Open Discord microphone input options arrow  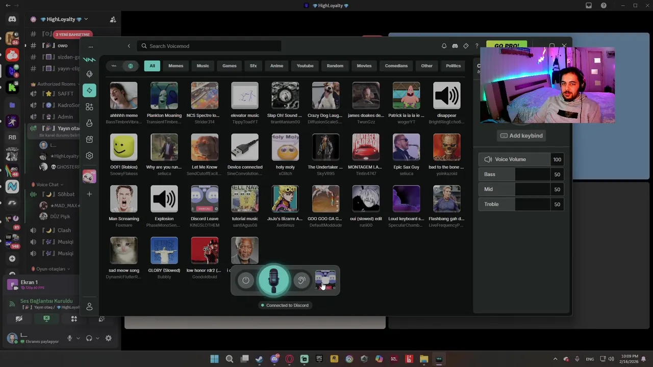pos(78,338)
